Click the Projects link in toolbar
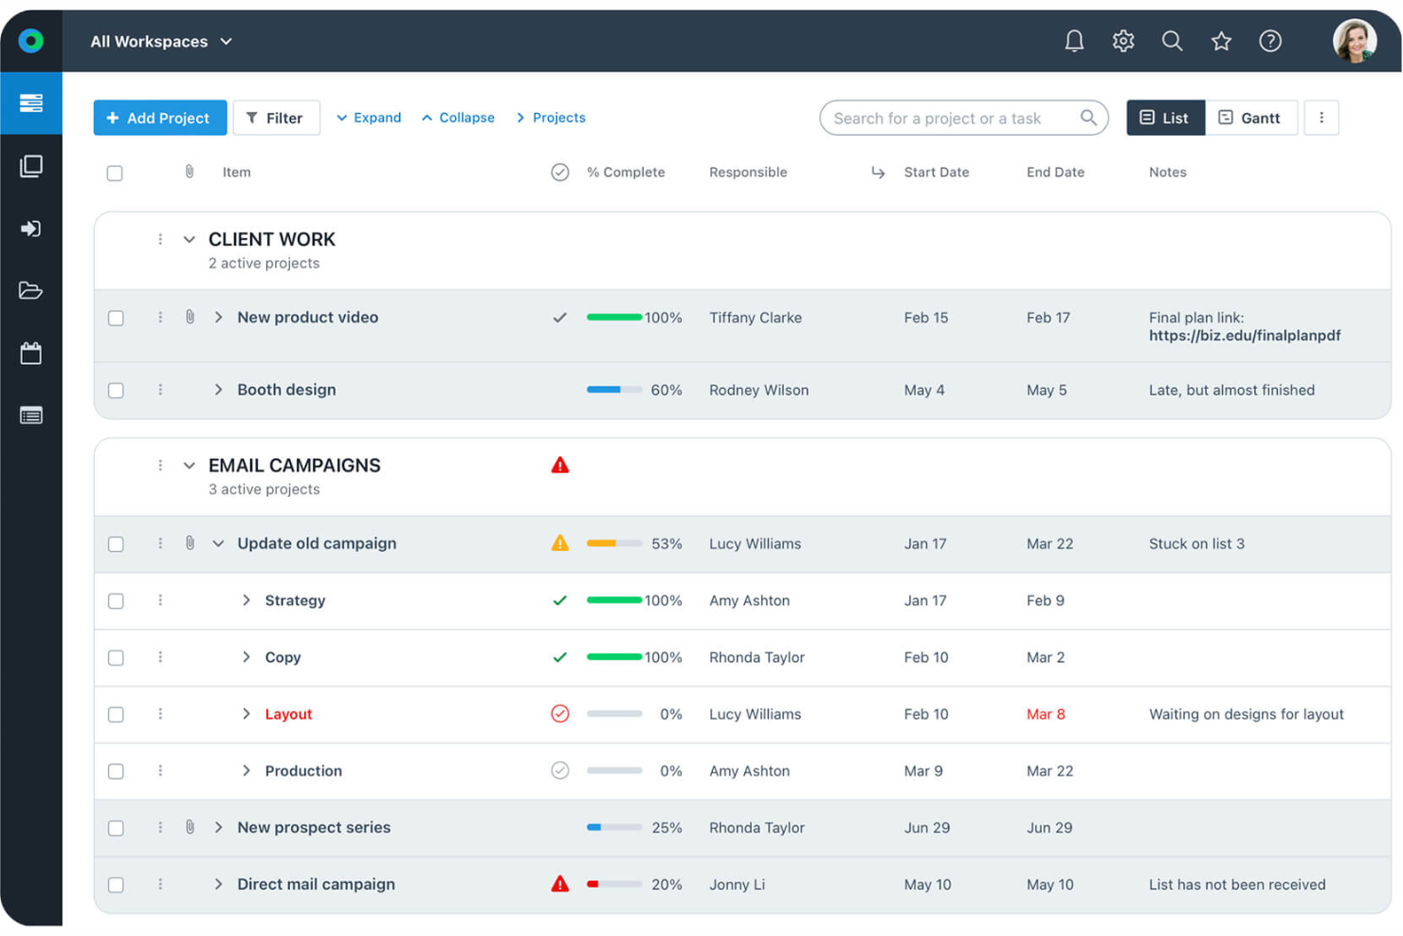The image size is (1403, 936). (x=551, y=118)
